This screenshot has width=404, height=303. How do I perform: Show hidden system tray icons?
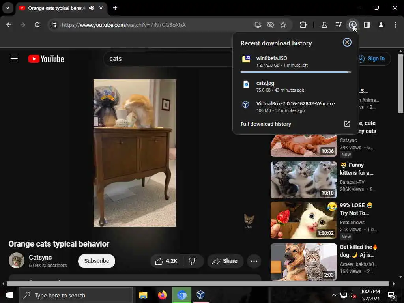(x=334, y=295)
